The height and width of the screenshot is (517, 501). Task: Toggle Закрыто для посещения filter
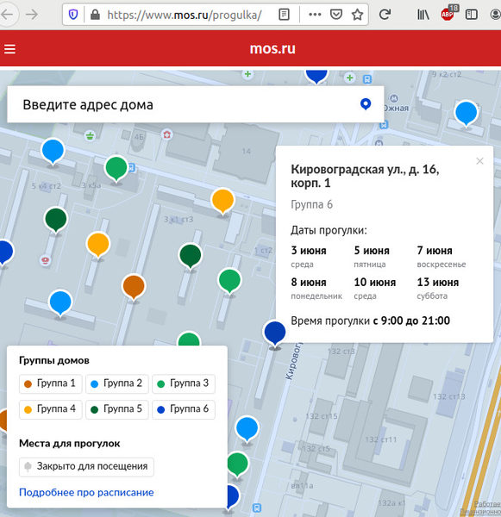[x=86, y=466]
